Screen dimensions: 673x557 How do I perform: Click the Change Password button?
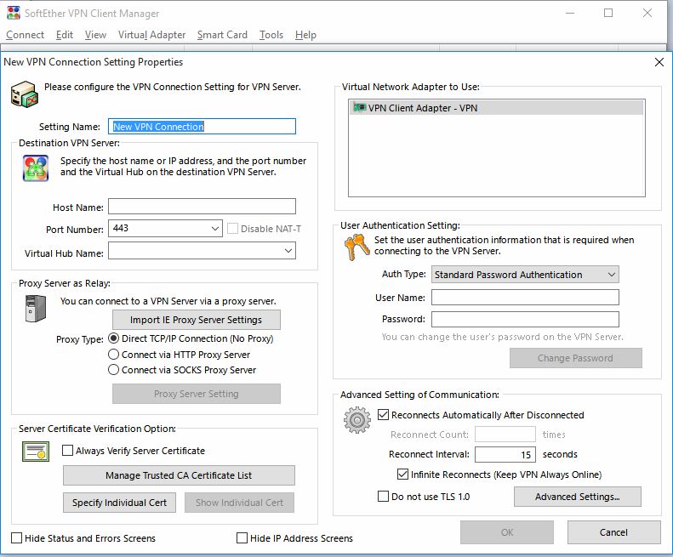tap(575, 358)
